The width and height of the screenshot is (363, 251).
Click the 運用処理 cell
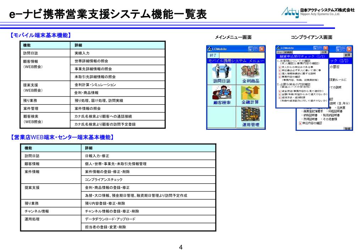pos(51,223)
